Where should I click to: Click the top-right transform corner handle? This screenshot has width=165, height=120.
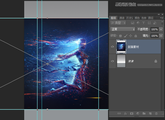click(99, 18)
